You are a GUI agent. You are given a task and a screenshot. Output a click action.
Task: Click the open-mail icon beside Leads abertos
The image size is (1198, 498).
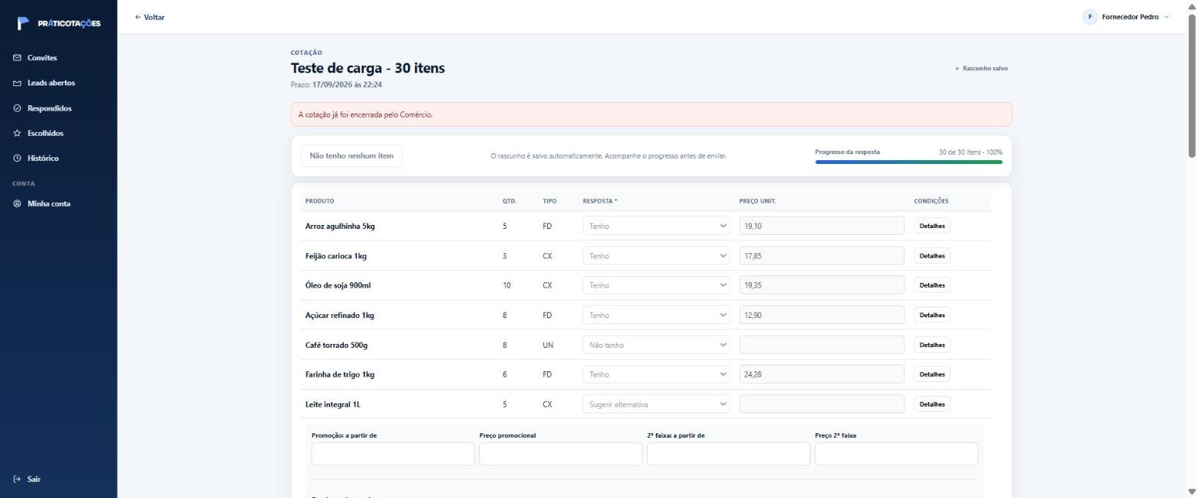click(17, 83)
